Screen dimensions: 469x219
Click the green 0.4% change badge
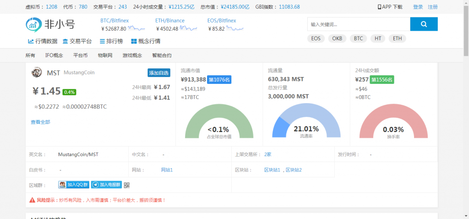point(70,92)
